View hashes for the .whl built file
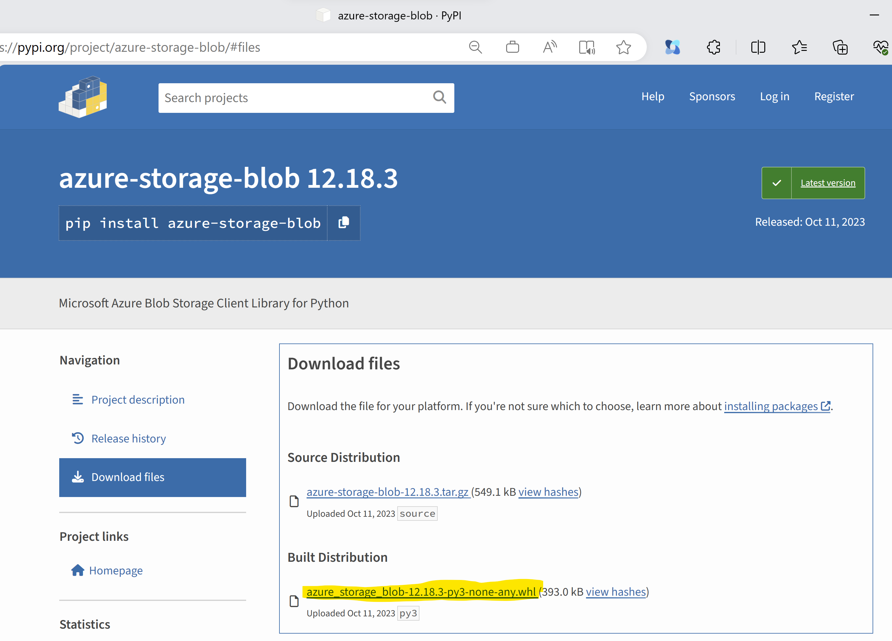Image resolution: width=892 pixels, height=641 pixels. click(x=616, y=592)
